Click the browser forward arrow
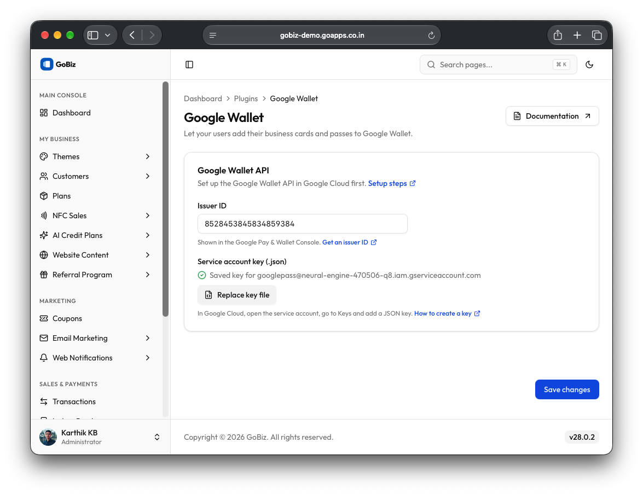 point(152,35)
